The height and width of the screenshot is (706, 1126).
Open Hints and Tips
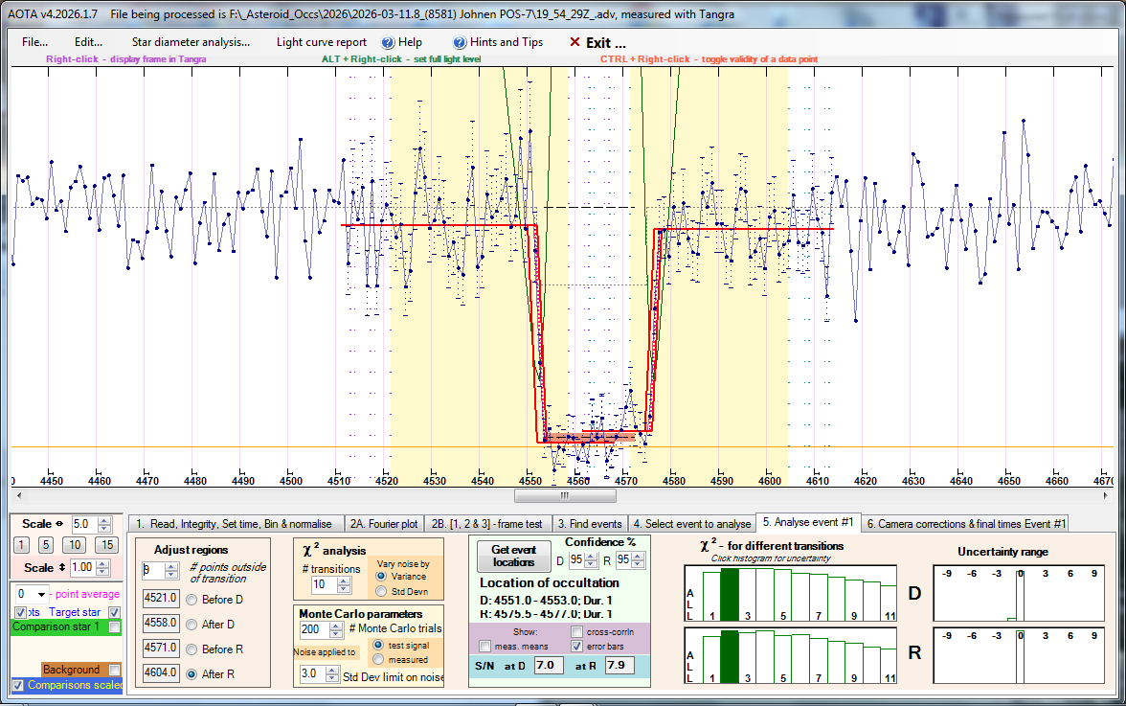click(498, 42)
